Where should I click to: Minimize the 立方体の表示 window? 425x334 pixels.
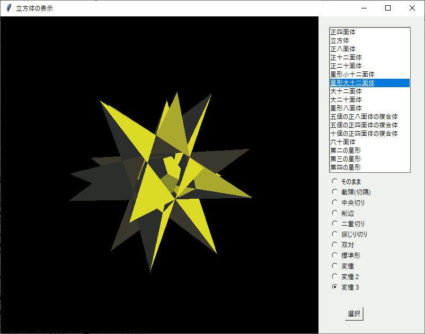[364, 8]
